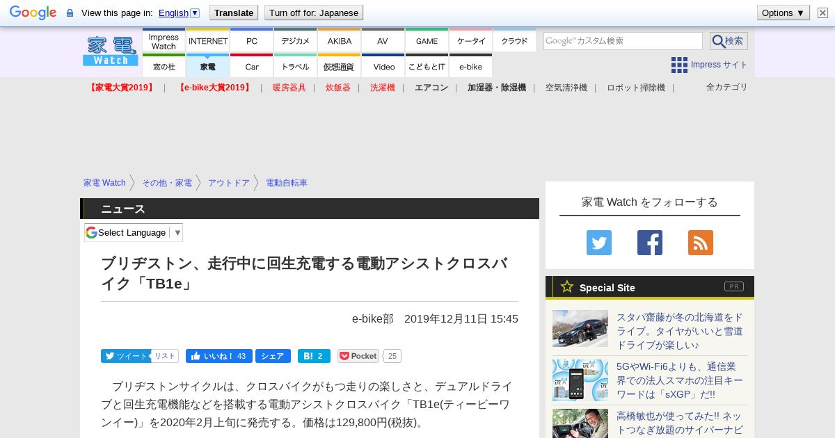The height and width of the screenshot is (438, 835).
Task: Open the 家電大賞2019 link
Action: pos(122,88)
